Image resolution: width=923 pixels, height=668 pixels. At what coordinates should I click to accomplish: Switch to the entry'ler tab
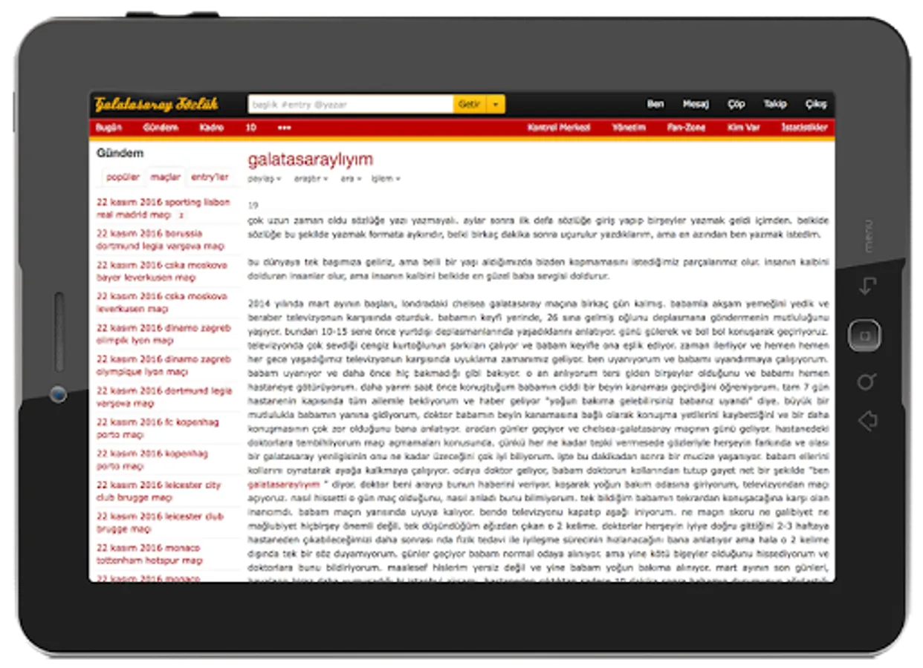pos(210,177)
